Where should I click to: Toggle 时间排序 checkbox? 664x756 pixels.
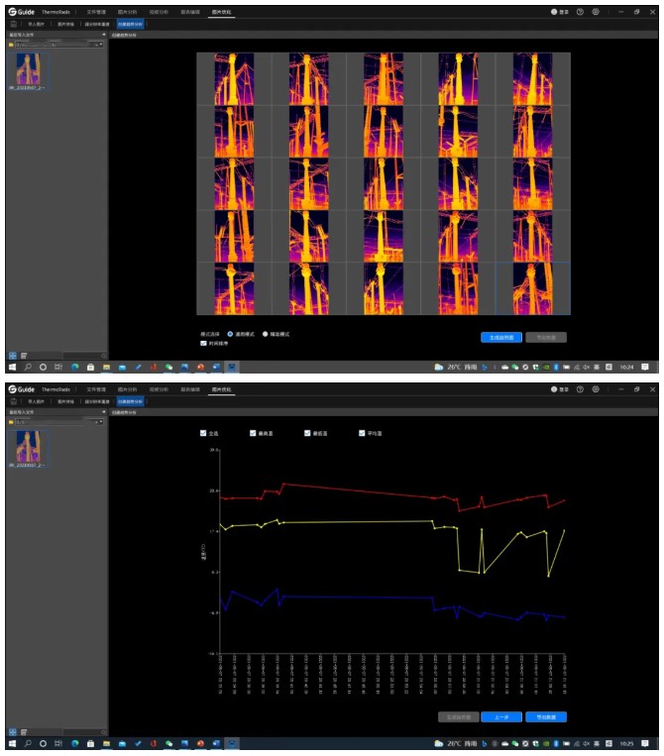click(x=203, y=343)
